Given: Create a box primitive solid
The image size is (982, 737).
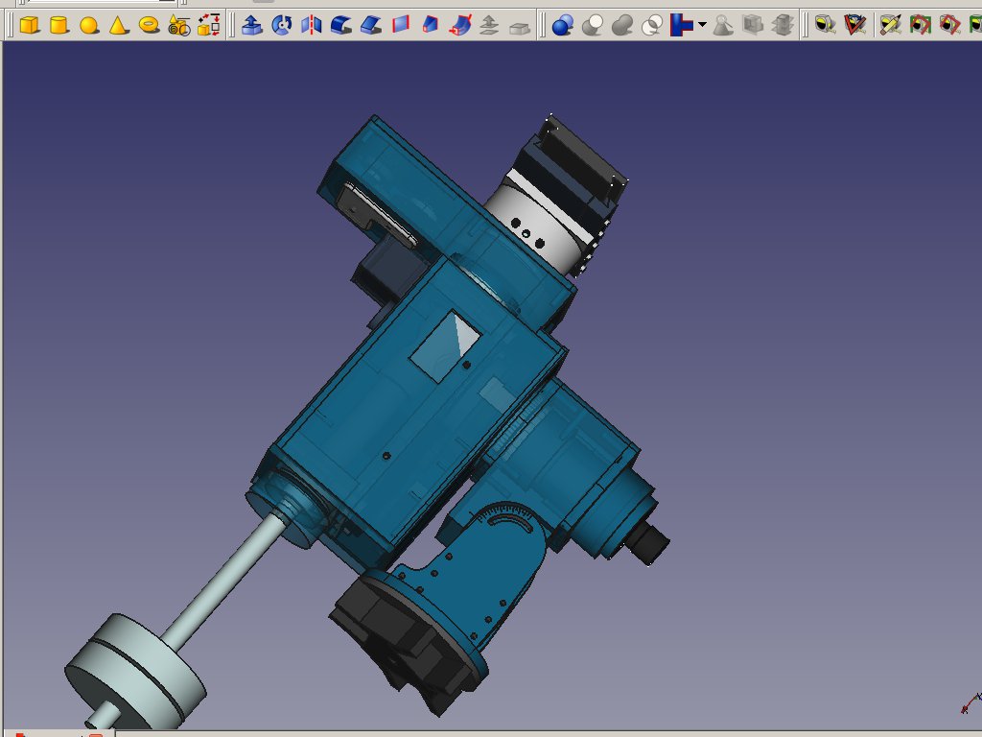Looking at the screenshot, I should (x=29, y=25).
